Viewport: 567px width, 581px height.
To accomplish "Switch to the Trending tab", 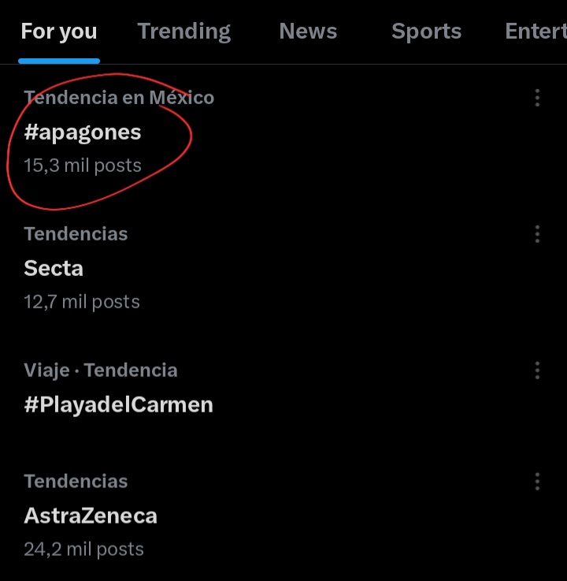I will click(184, 32).
